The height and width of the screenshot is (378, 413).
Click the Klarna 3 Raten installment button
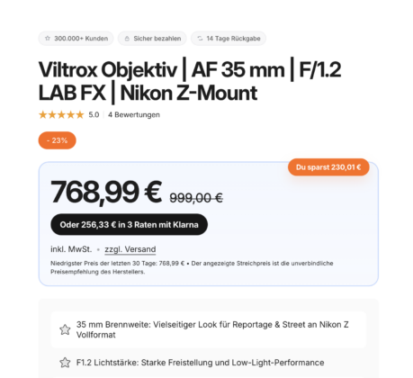[x=129, y=224]
